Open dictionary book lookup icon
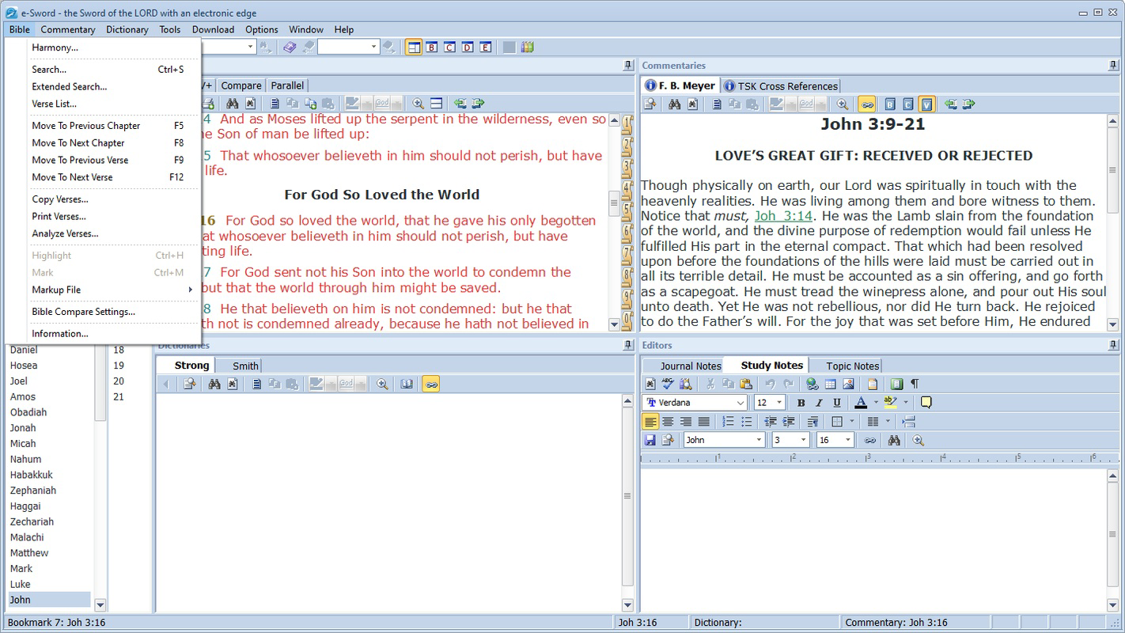This screenshot has height=633, width=1125. coord(407,384)
